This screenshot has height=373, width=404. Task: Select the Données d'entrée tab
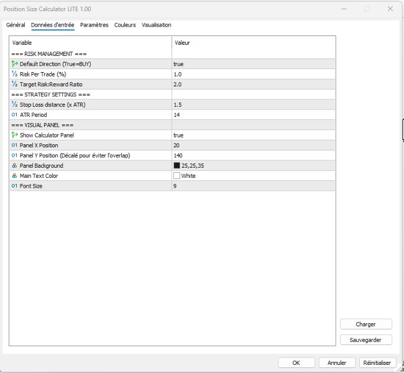53,25
